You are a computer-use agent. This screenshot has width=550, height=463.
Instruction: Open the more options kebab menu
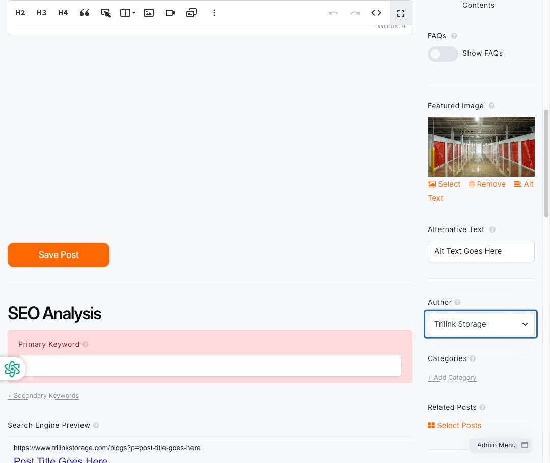(x=214, y=13)
